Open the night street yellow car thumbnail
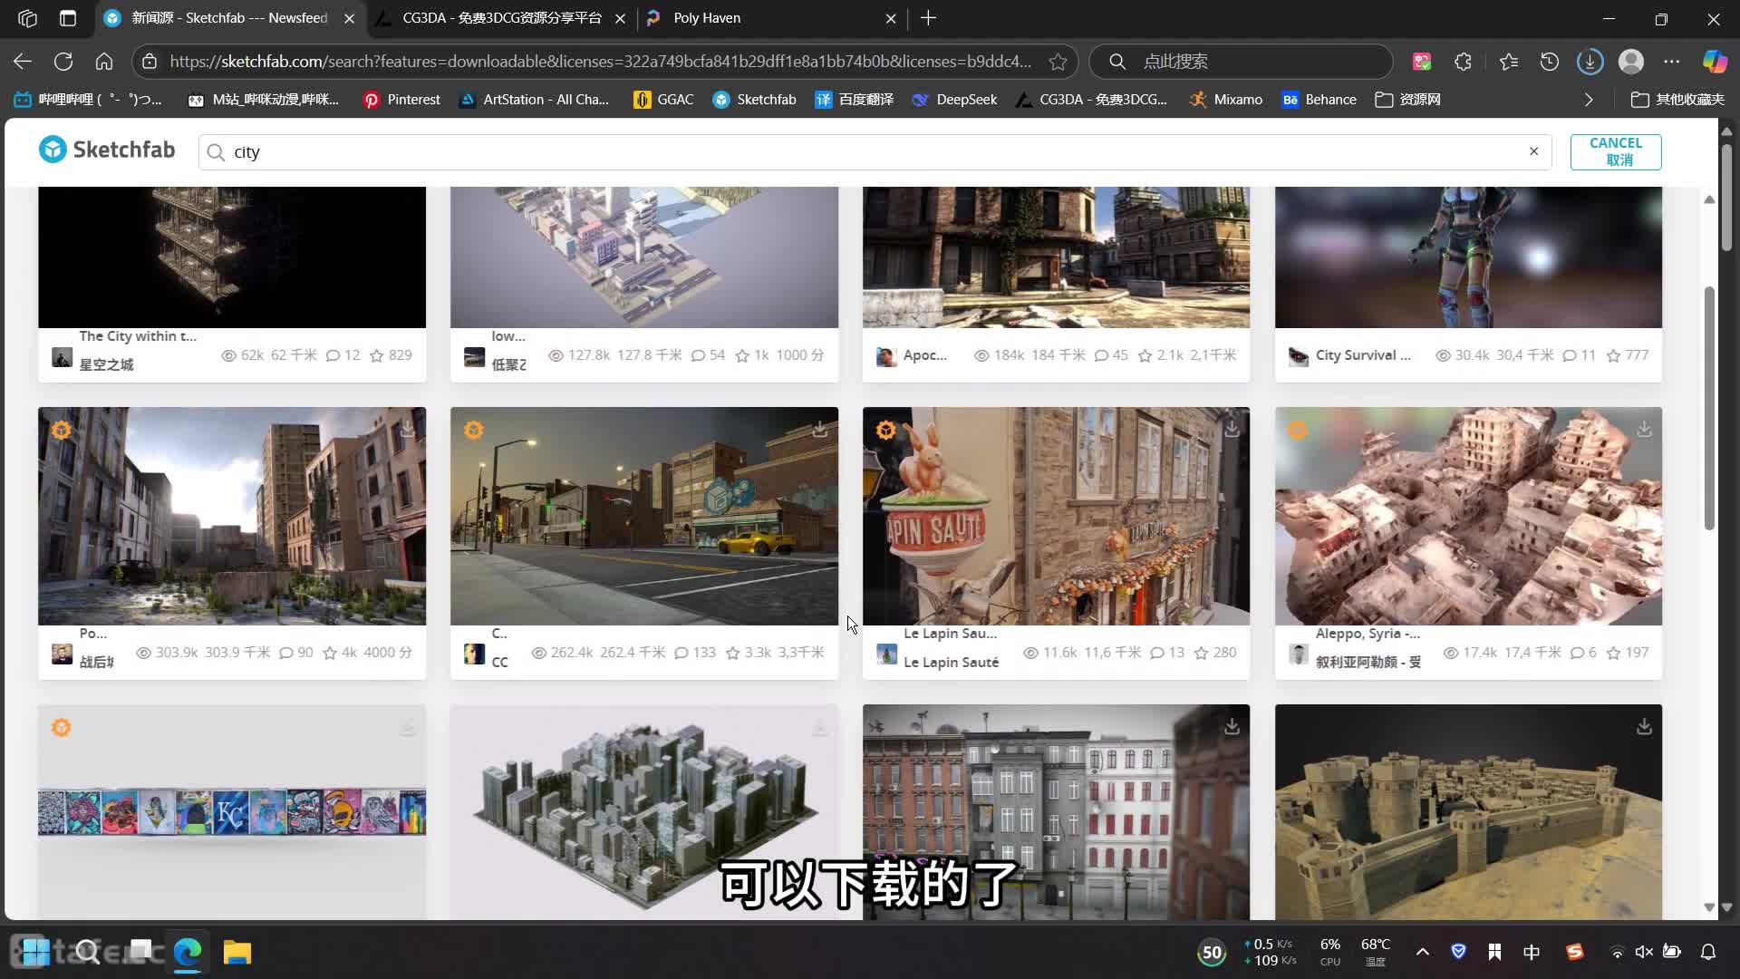This screenshot has width=1740, height=979. pos(644,516)
